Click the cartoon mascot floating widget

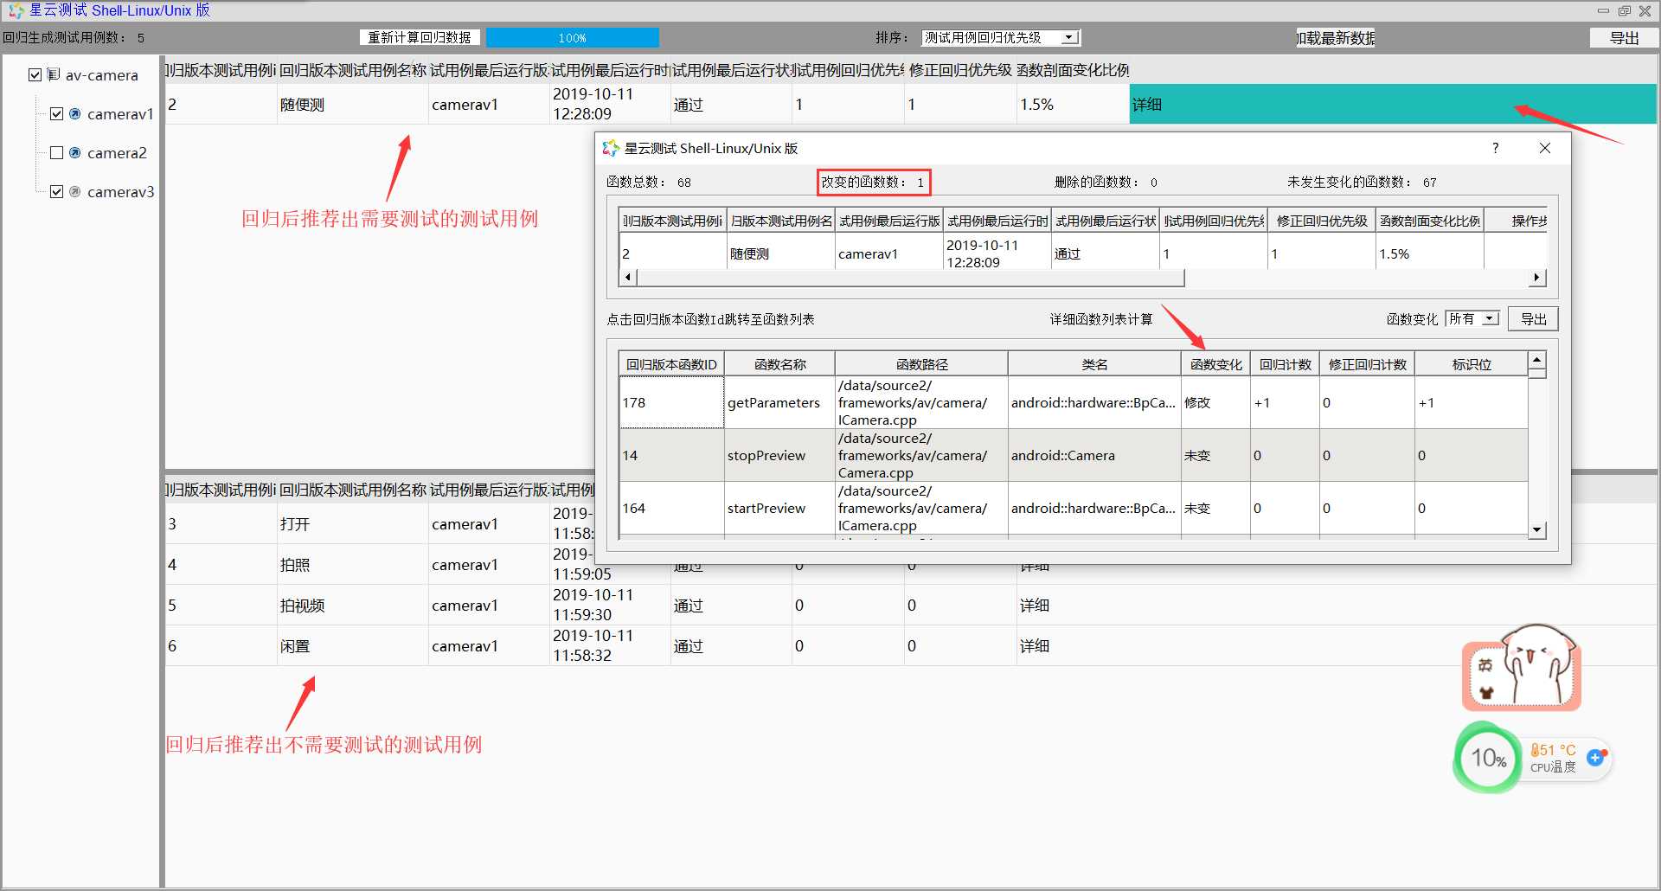1522,668
